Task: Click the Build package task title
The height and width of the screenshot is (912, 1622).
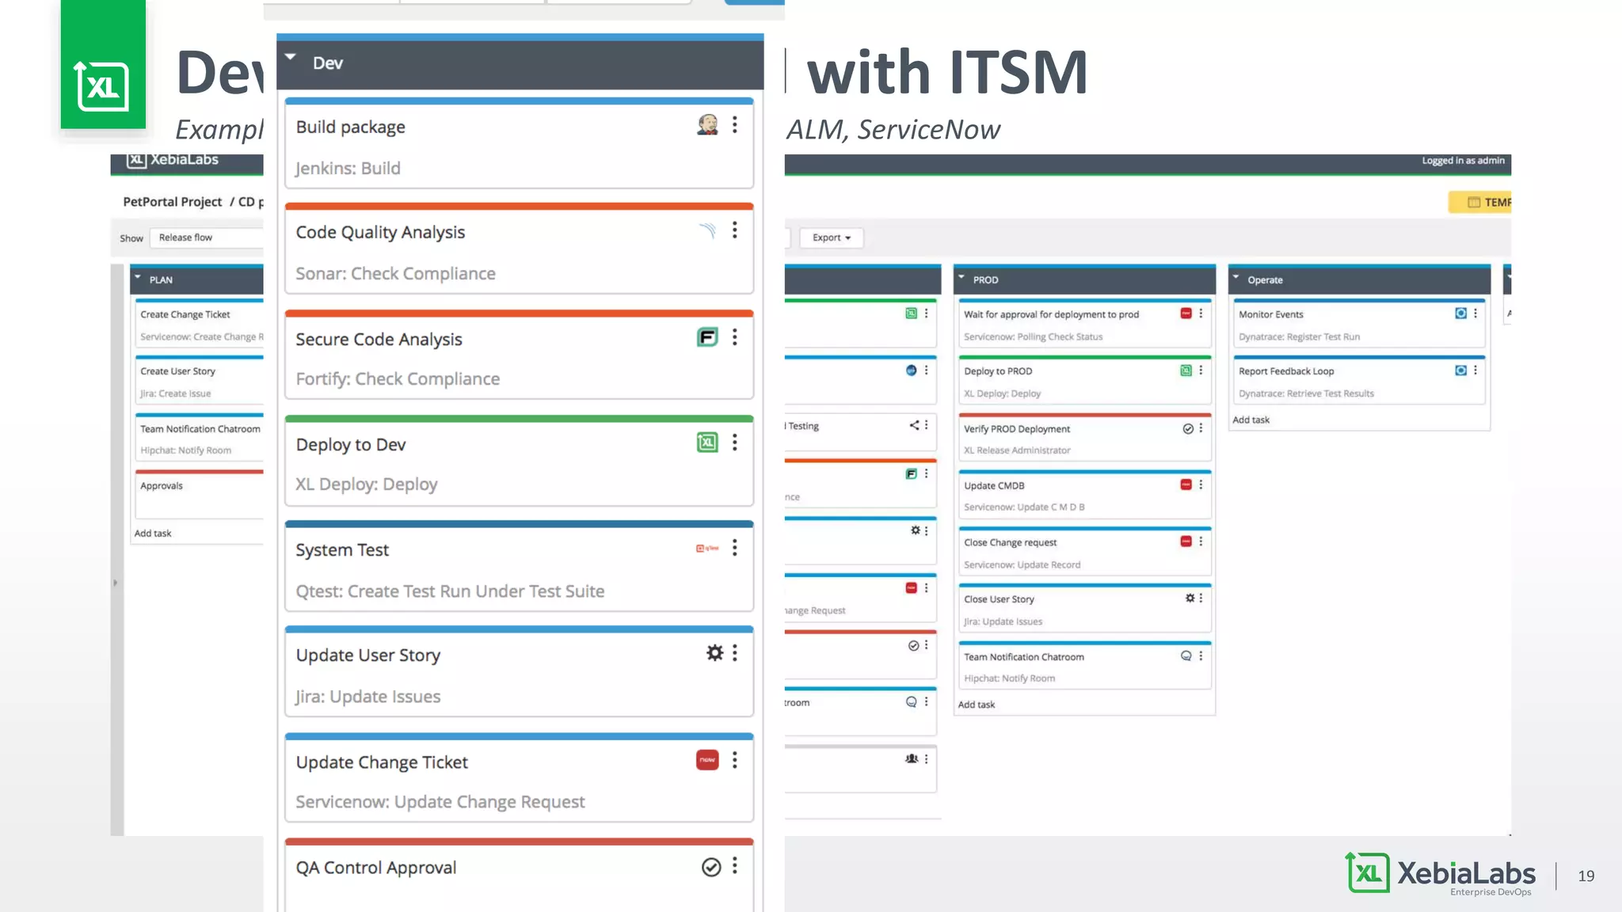Action: click(x=351, y=127)
